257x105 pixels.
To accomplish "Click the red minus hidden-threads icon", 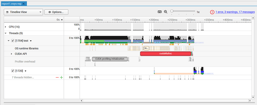I will pyautogui.click(x=57, y=78).
